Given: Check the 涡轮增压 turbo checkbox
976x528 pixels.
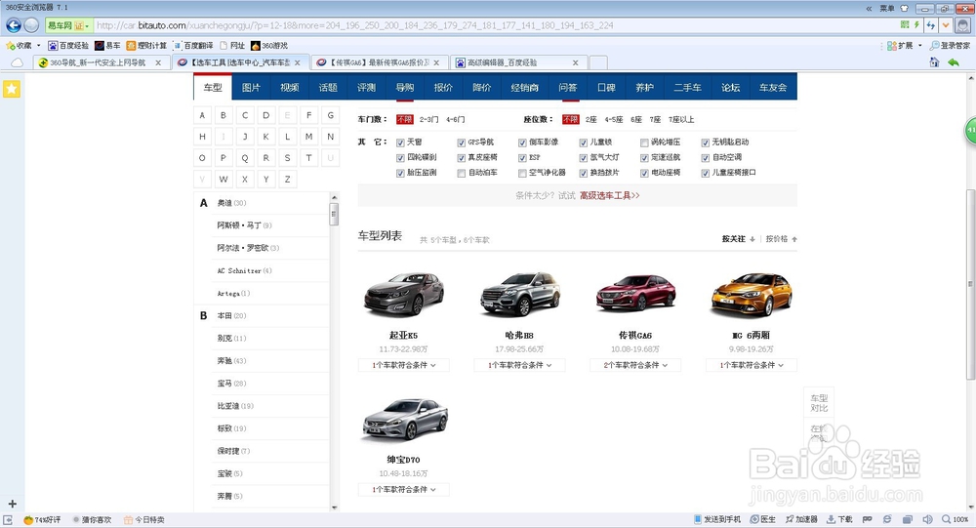Looking at the screenshot, I should (x=644, y=142).
